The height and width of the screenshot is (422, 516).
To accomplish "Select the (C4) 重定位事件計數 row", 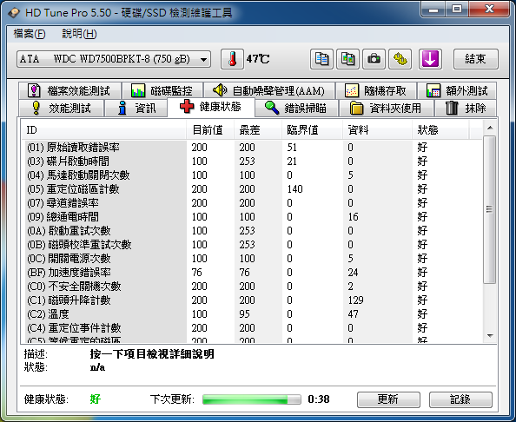I will pyautogui.click(x=254, y=328).
